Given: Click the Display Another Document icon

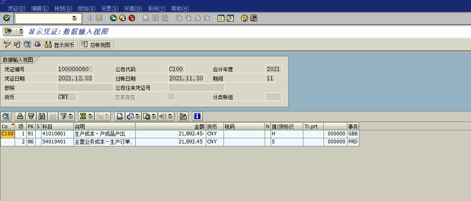Looking at the screenshot, I should (x=17, y=45).
